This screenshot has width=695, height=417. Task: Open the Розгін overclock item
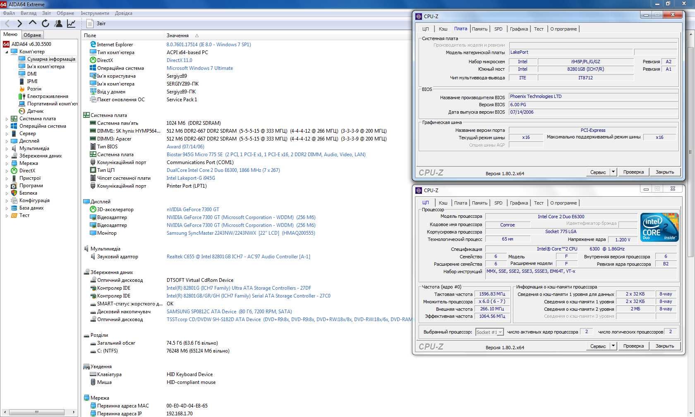click(34, 89)
